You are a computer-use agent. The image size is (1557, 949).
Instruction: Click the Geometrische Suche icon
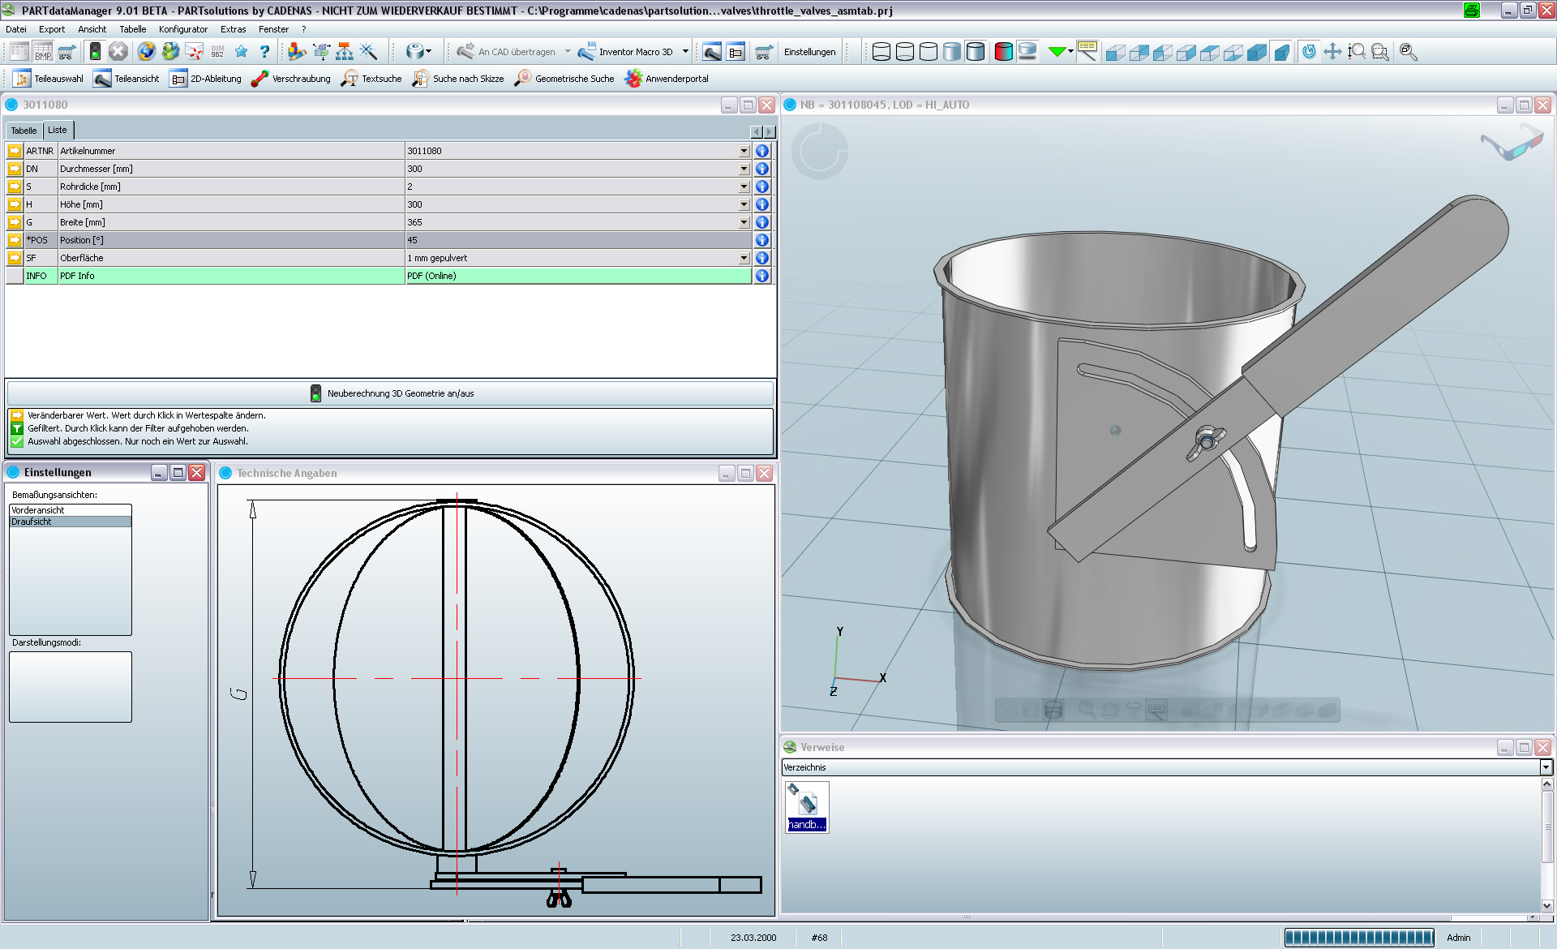coord(523,79)
